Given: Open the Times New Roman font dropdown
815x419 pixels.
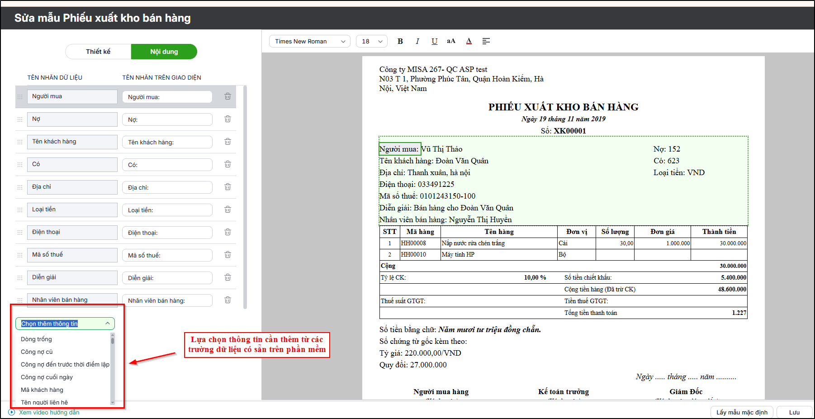Looking at the screenshot, I should [310, 41].
